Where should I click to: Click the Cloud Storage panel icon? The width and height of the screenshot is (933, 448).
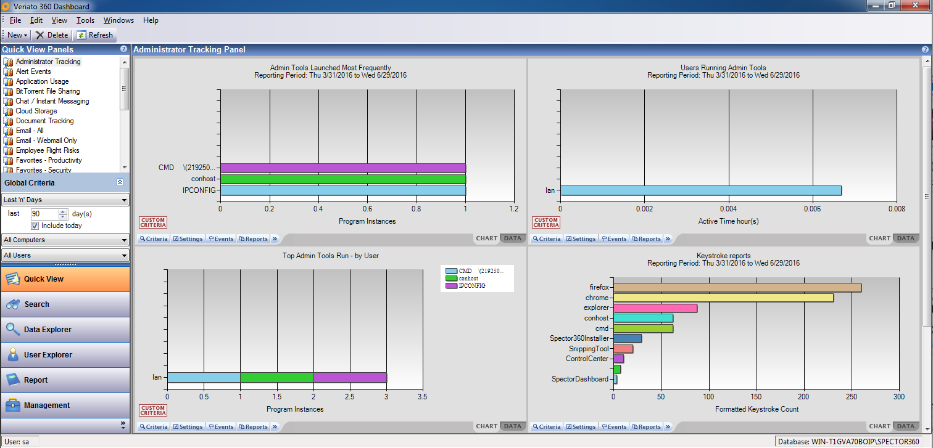pos(8,111)
